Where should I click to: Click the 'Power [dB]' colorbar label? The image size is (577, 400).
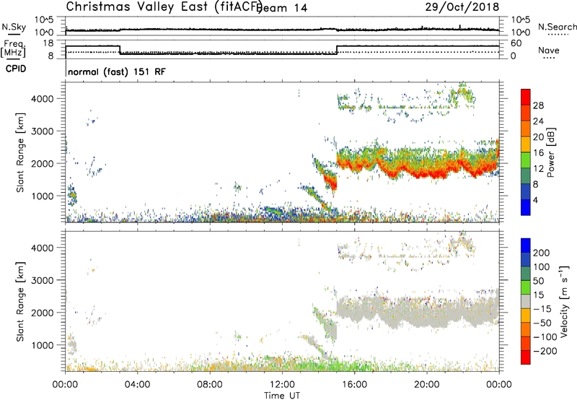[x=551, y=152]
